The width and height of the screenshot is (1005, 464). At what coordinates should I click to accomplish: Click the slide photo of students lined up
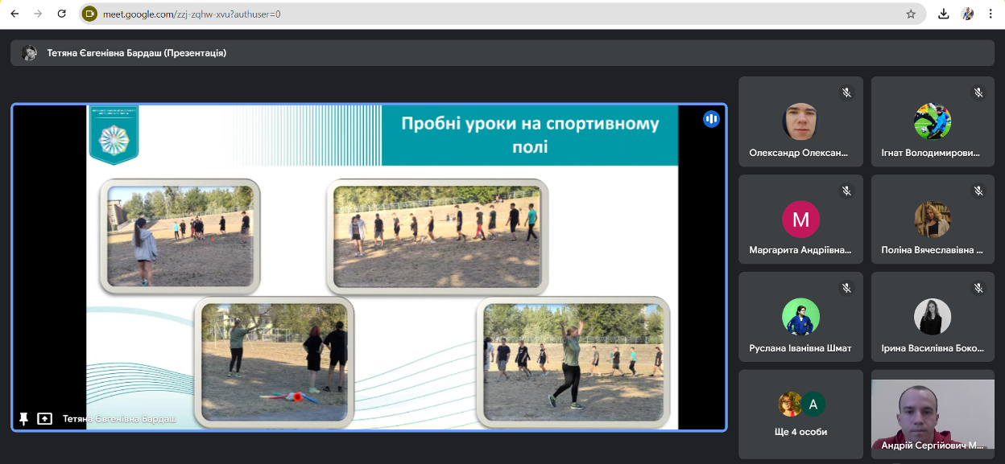coord(437,236)
